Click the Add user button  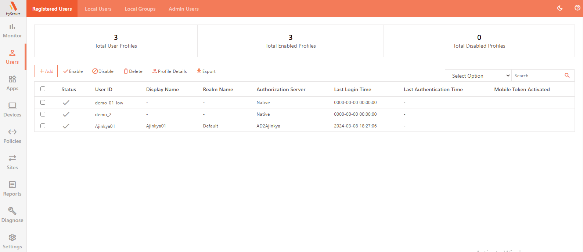[x=46, y=71]
